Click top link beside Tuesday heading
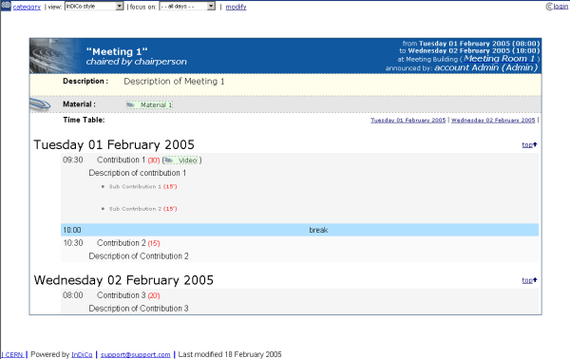 (527, 145)
